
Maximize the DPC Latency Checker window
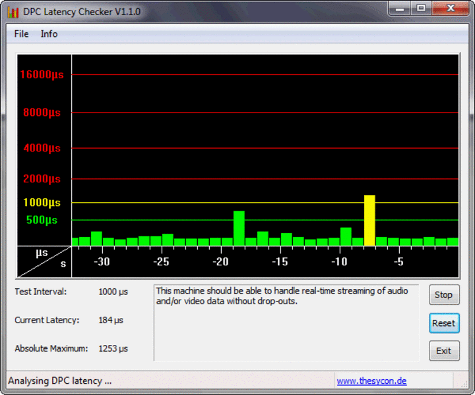point(421,9)
